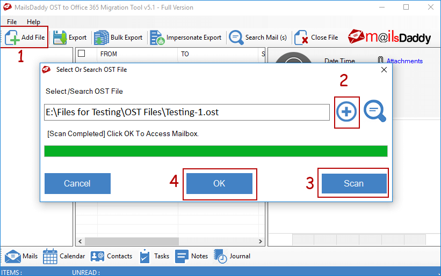Tick the select-all checkbox in the mail list header

(x=82, y=53)
